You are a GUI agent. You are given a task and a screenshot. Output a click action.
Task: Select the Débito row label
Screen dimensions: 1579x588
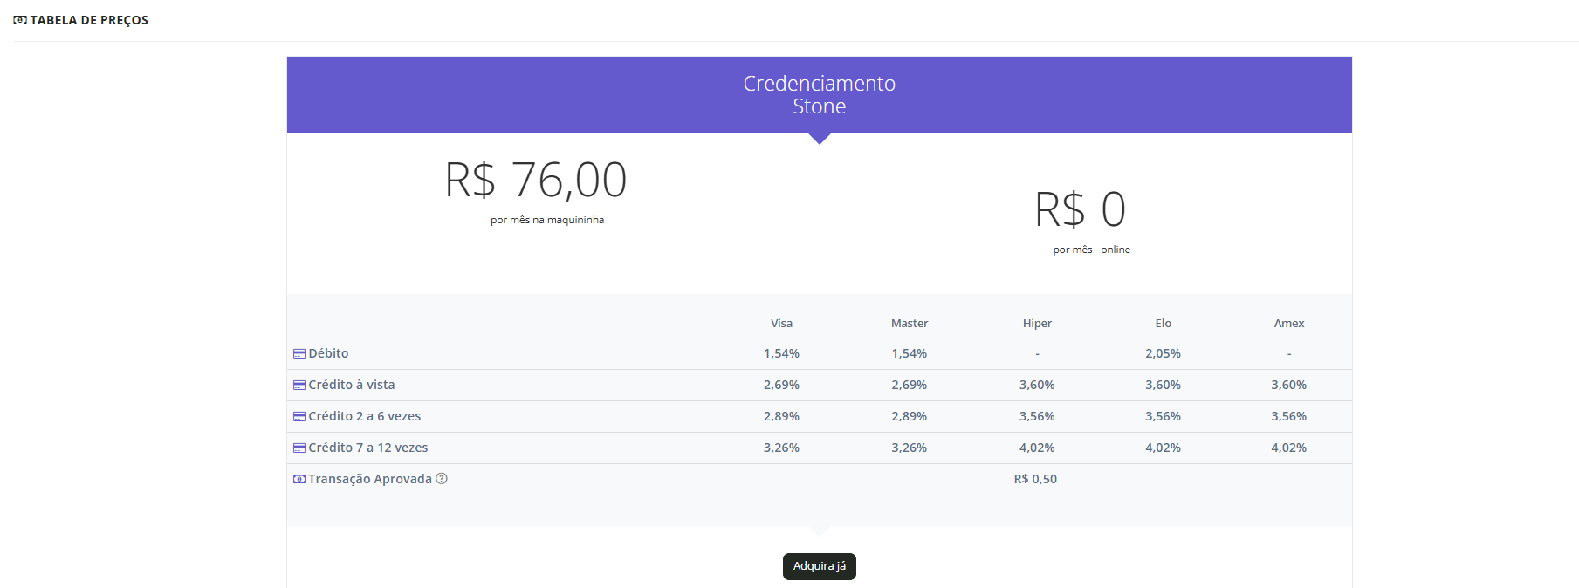[328, 353]
